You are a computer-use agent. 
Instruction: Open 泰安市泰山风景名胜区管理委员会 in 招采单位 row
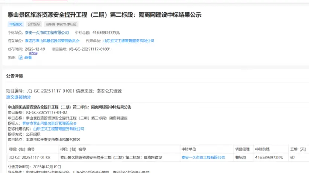[x=52, y=41]
